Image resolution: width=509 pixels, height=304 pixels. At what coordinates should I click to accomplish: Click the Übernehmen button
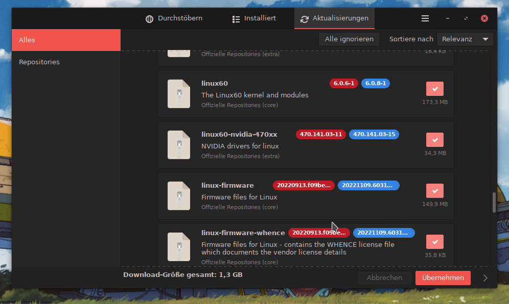pos(443,278)
